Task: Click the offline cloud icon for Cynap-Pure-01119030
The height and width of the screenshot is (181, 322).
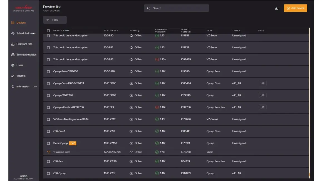Action: pyautogui.click(x=131, y=71)
